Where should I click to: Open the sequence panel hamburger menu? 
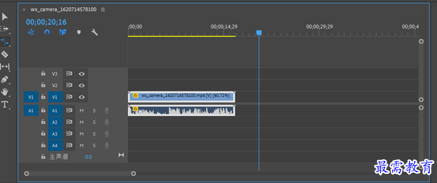click(x=103, y=10)
